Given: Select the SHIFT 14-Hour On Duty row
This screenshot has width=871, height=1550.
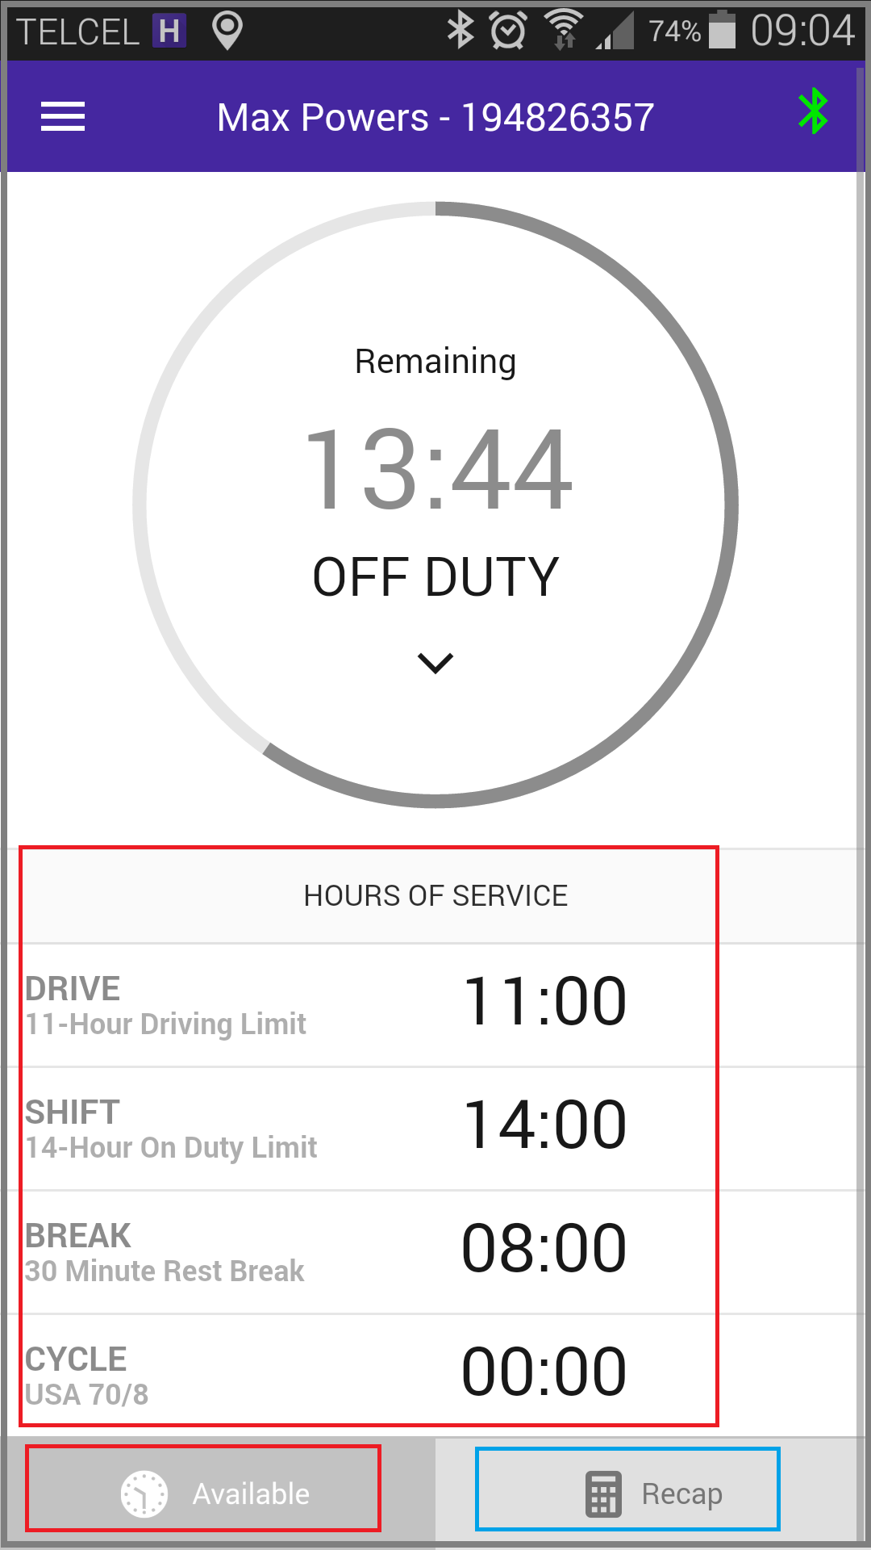Looking at the screenshot, I should click(x=435, y=1129).
